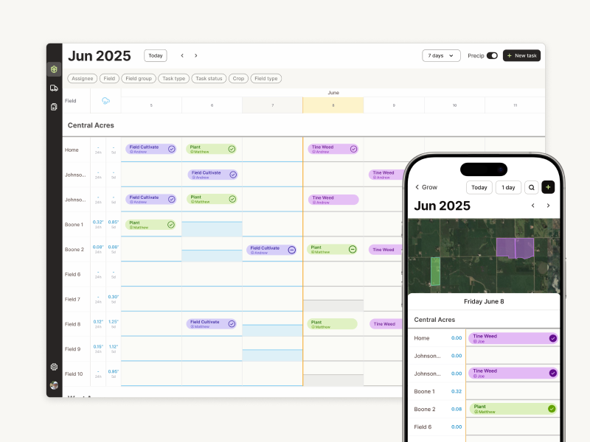
Task: Select the Grow plant icon in sidebar
Action: click(x=54, y=68)
